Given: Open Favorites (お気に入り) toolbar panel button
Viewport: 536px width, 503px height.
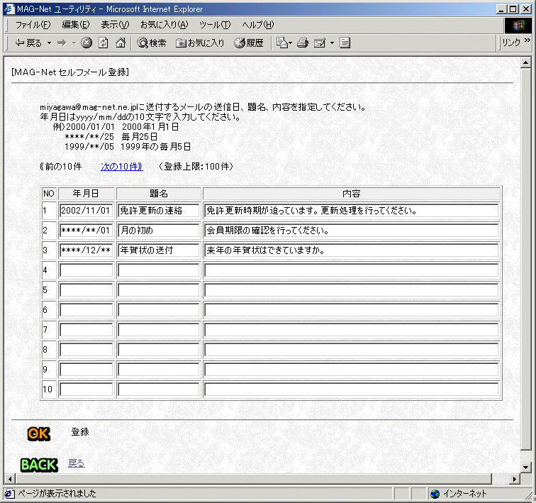Looking at the screenshot, I should pyautogui.click(x=200, y=43).
